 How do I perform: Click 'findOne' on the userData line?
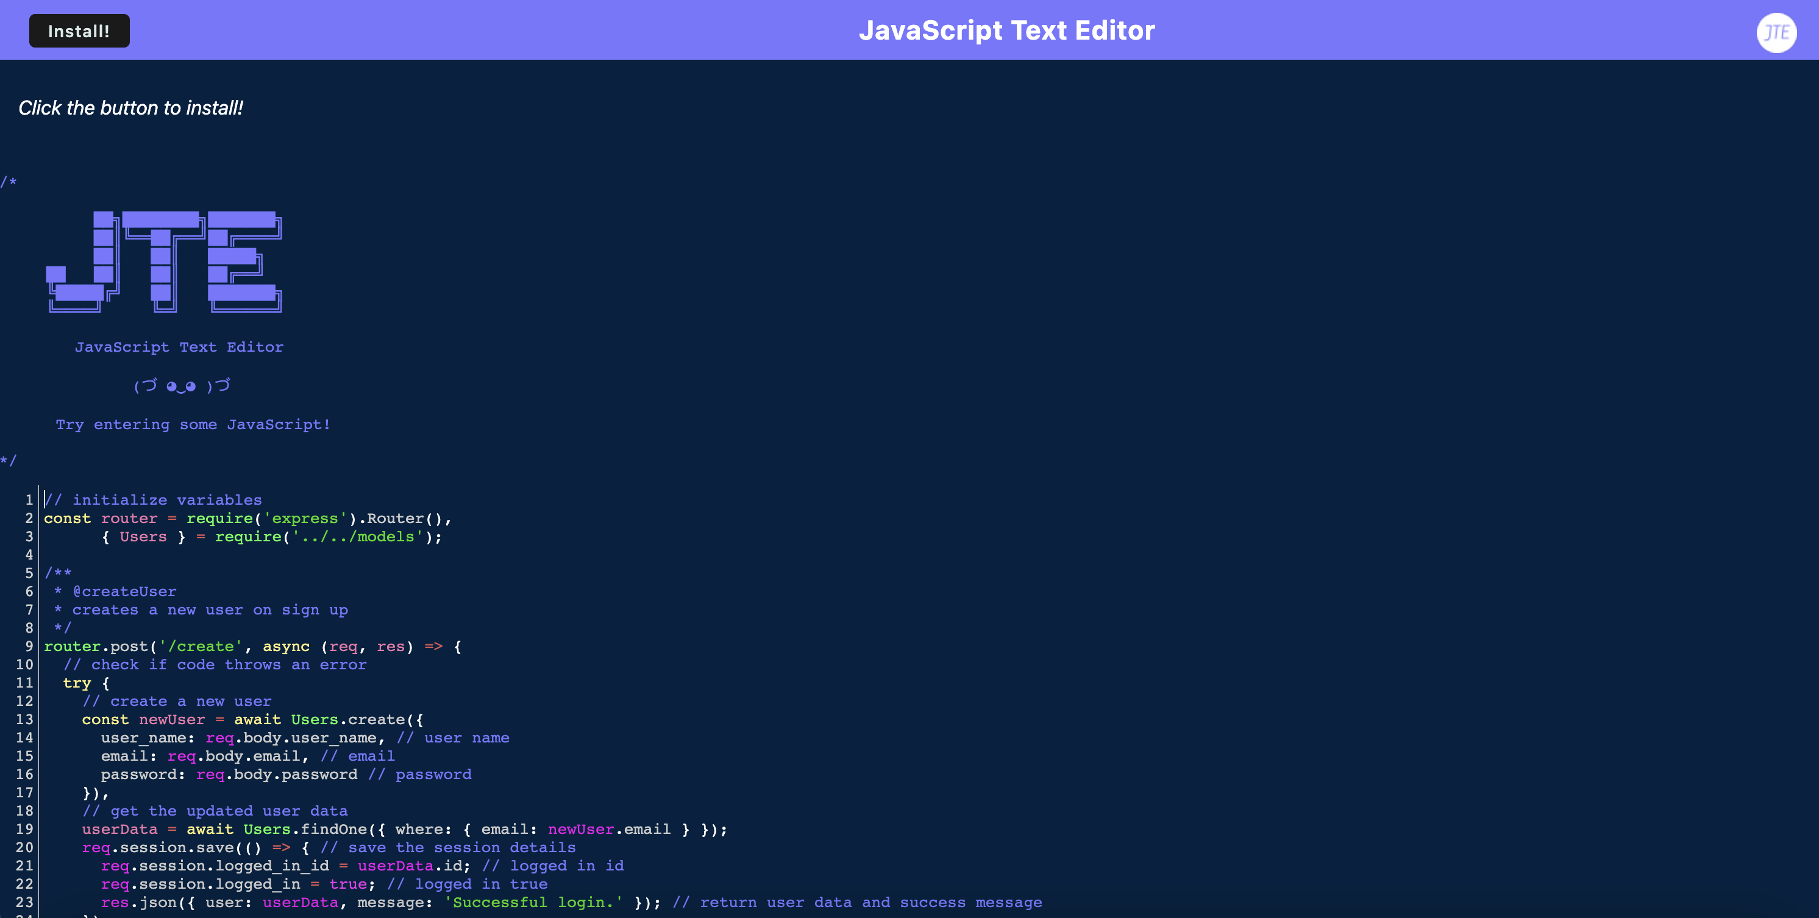tap(334, 829)
